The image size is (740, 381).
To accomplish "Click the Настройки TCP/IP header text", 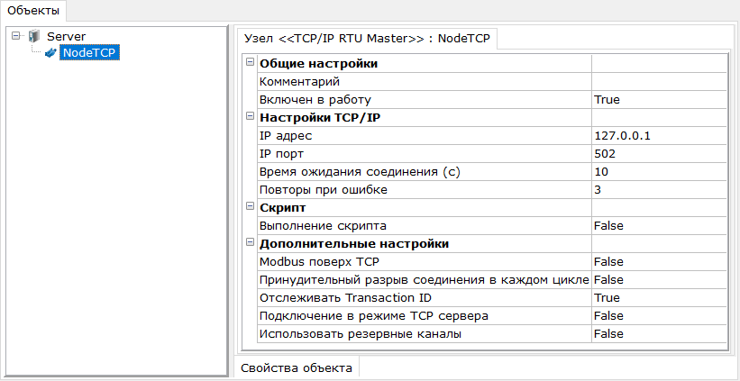I will click(320, 118).
